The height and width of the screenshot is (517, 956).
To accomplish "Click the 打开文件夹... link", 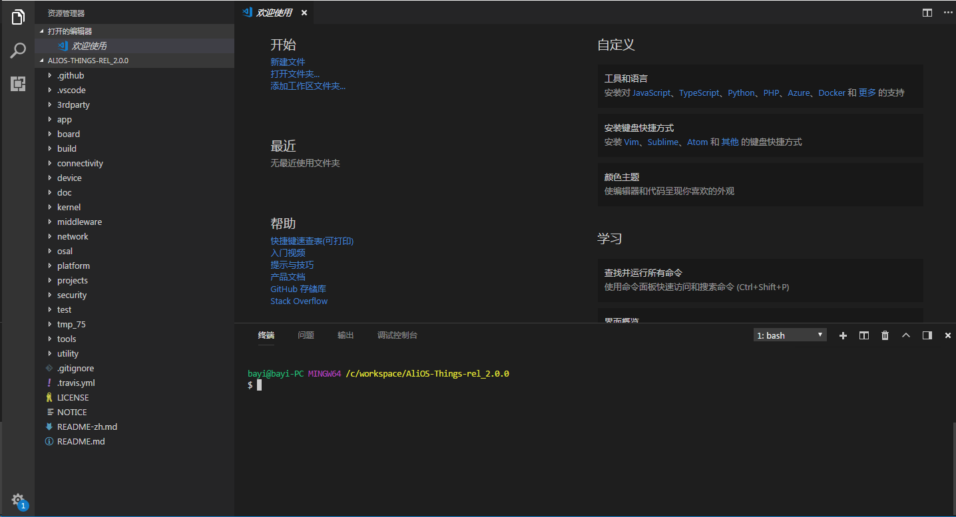I will [295, 74].
